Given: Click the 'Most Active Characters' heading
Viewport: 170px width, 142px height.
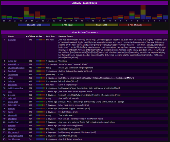Looking at the screenshot, I should [x=85, y=32].
